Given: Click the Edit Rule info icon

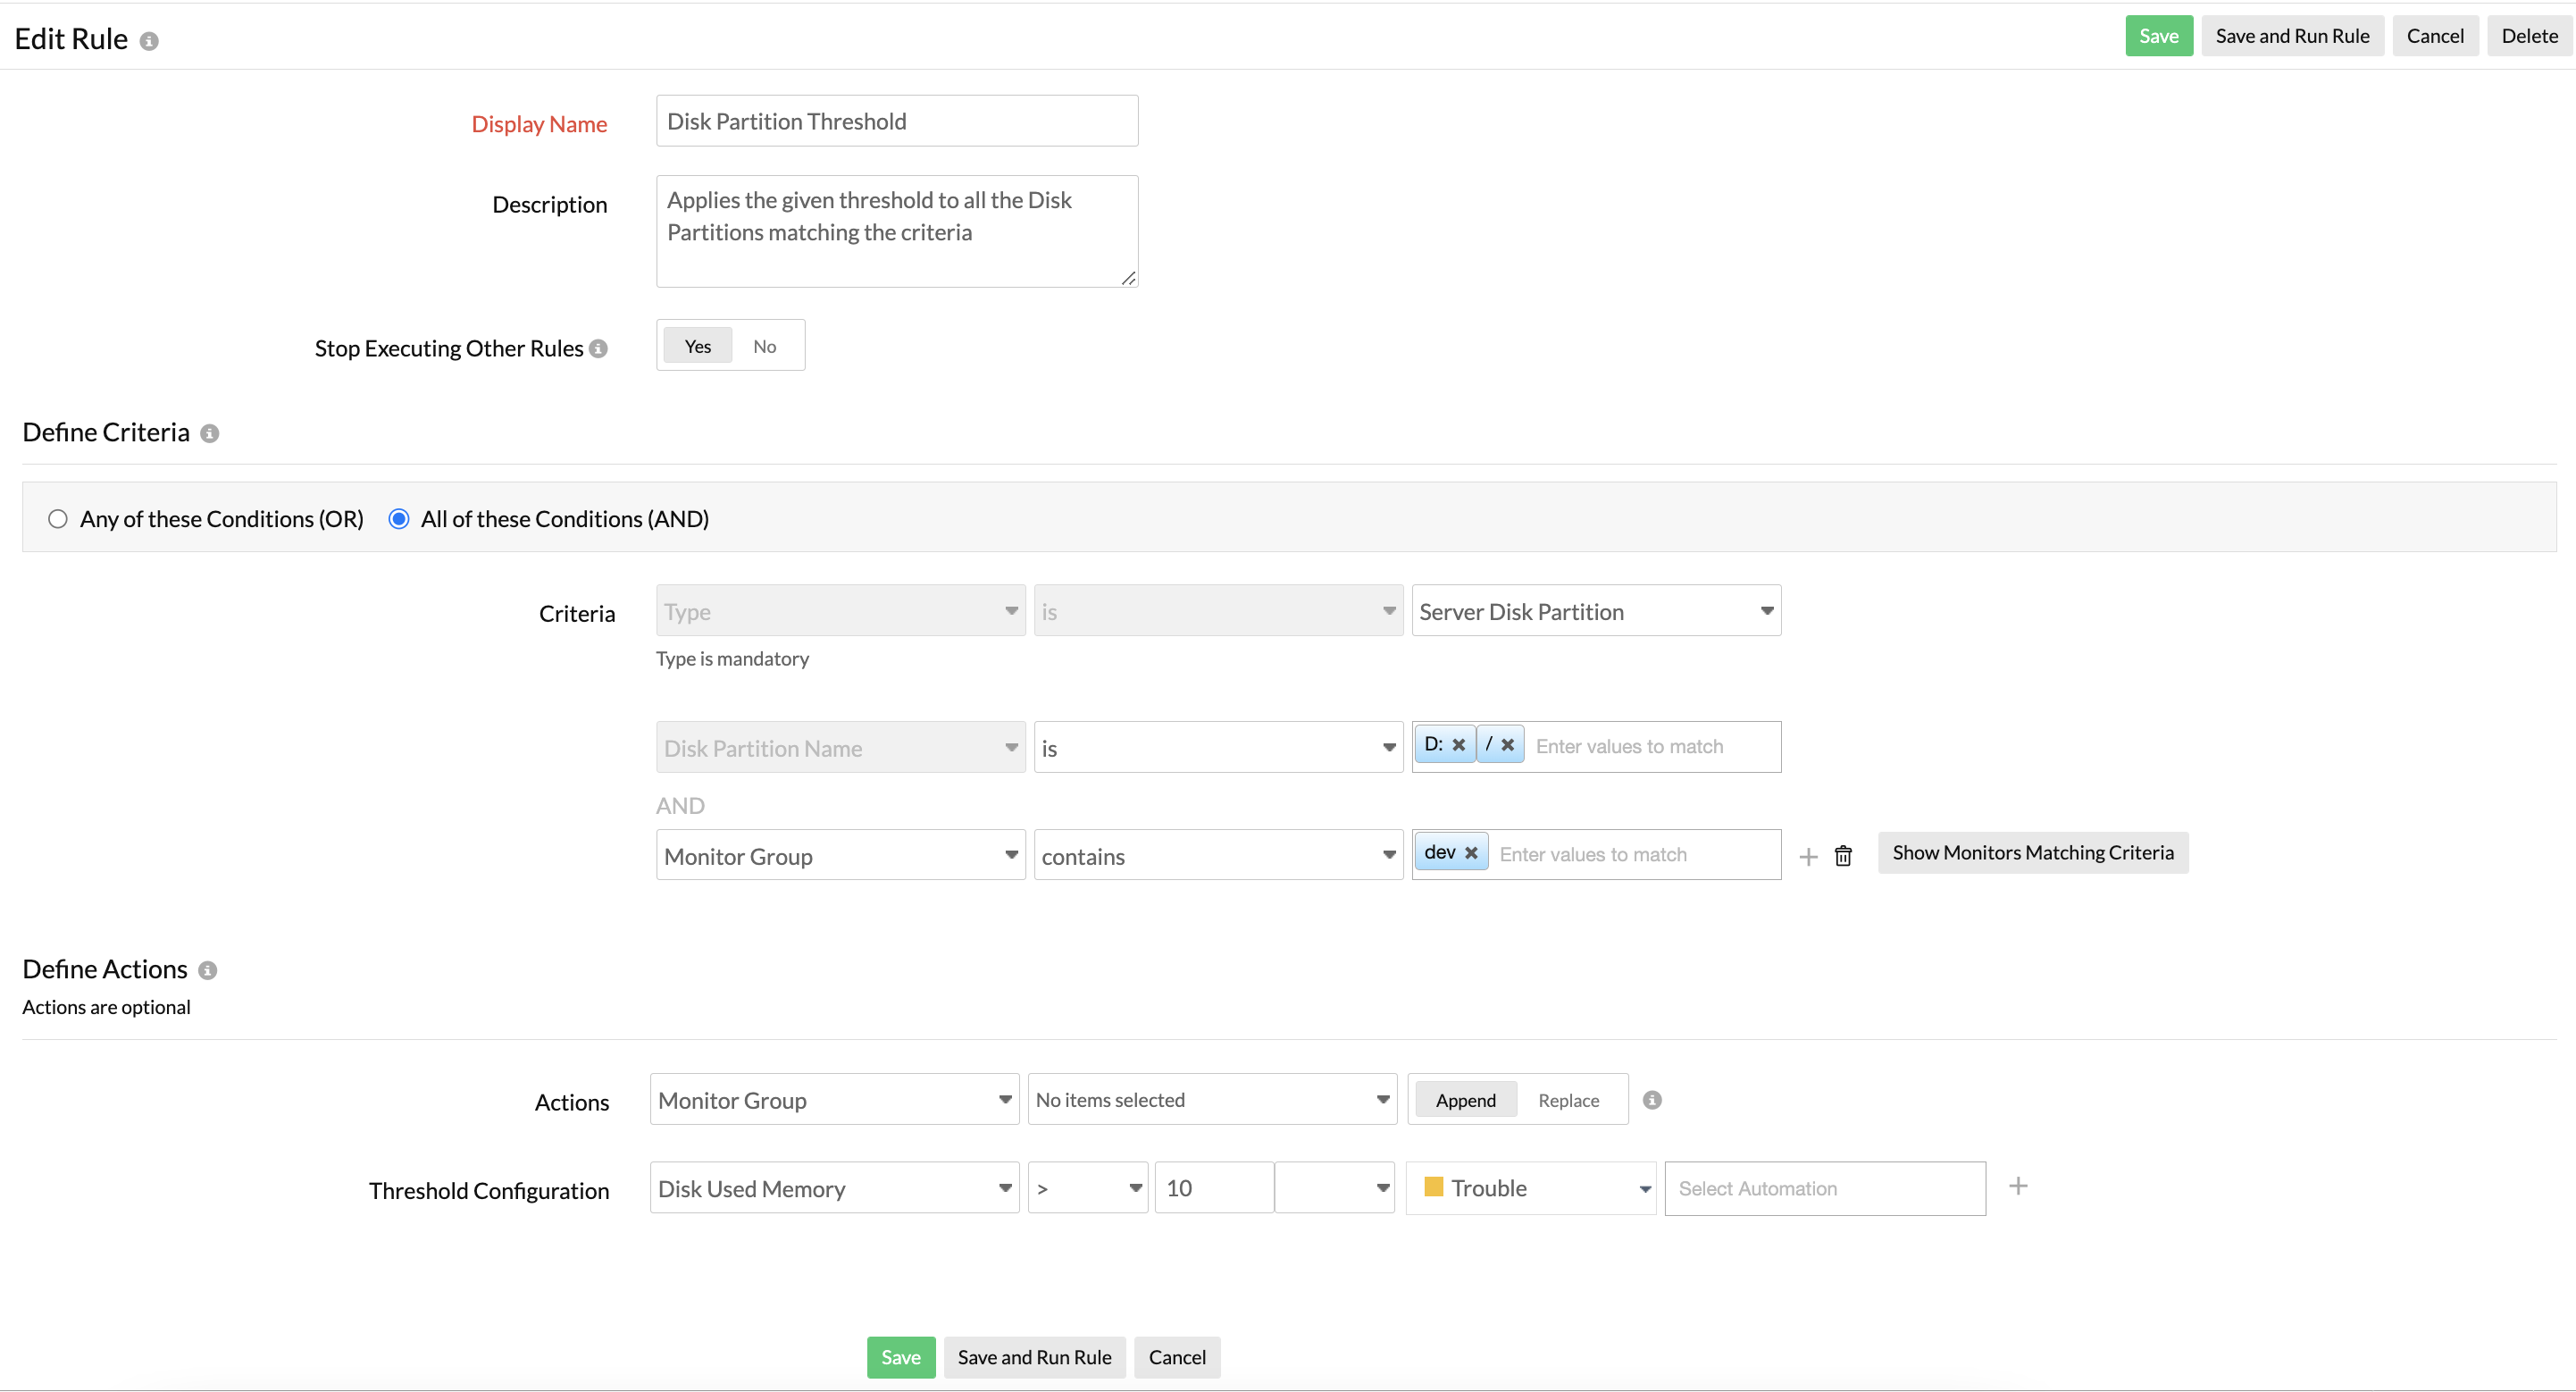Looking at the screenshot, I should tap(149, 41).
